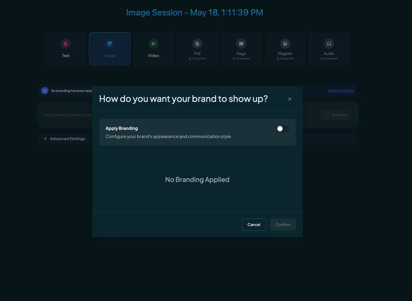Close the branding dialog with X

[x=290, y=99]
